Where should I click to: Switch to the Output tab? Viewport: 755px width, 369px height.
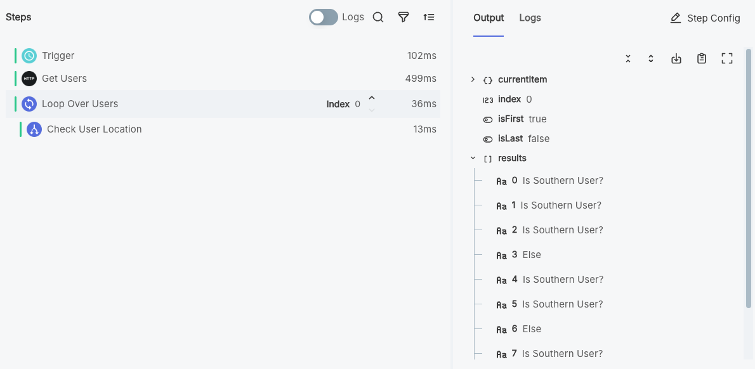(x=489, y=18)
